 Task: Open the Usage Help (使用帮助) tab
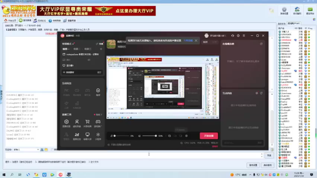click(55, 21)
